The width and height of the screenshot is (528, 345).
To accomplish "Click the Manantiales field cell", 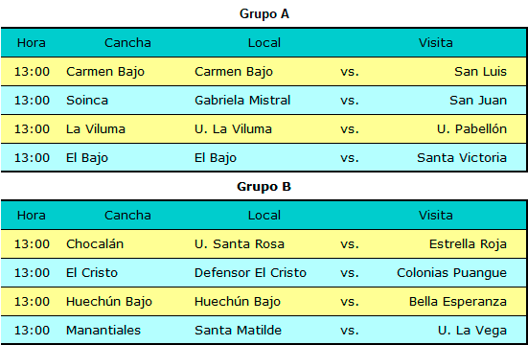I will click(103, 331).
